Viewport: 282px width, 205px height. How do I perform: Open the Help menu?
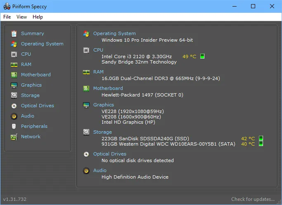point(38,17)
